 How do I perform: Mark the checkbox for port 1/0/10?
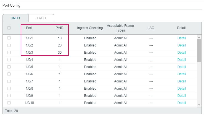9,103
